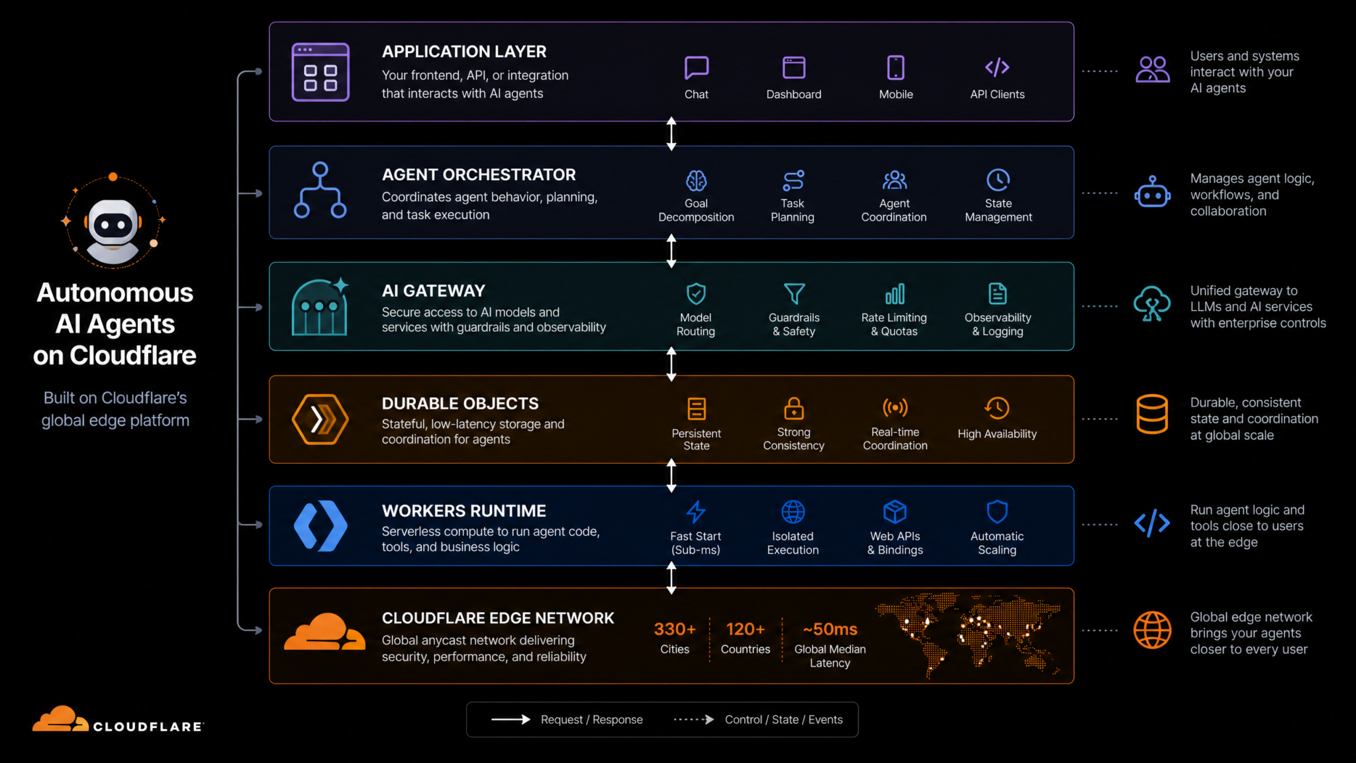Viewport: 1356px width, 763px height.
Task: Click the Isolated Execution globe icon
Action: [x=793, y=511]
